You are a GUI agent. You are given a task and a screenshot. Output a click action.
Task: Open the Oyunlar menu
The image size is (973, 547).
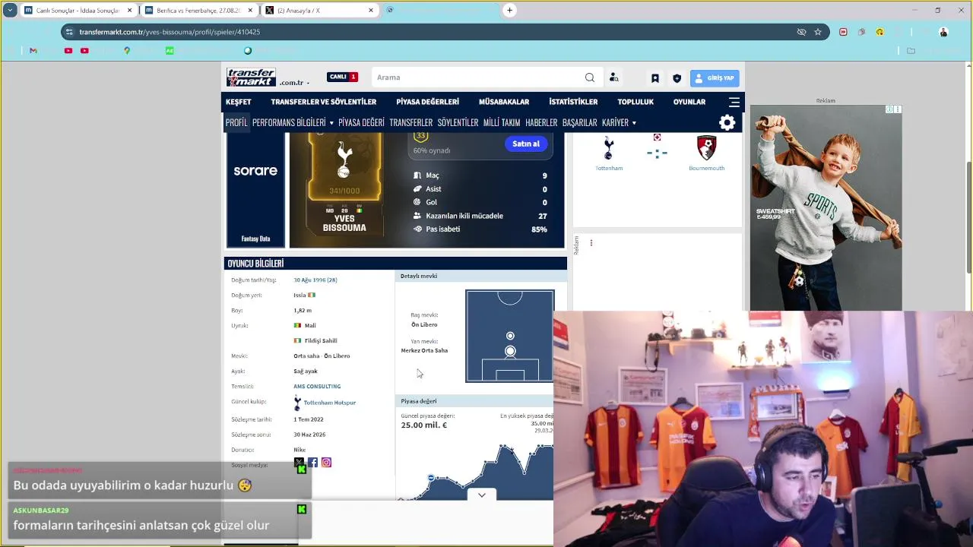689,102
